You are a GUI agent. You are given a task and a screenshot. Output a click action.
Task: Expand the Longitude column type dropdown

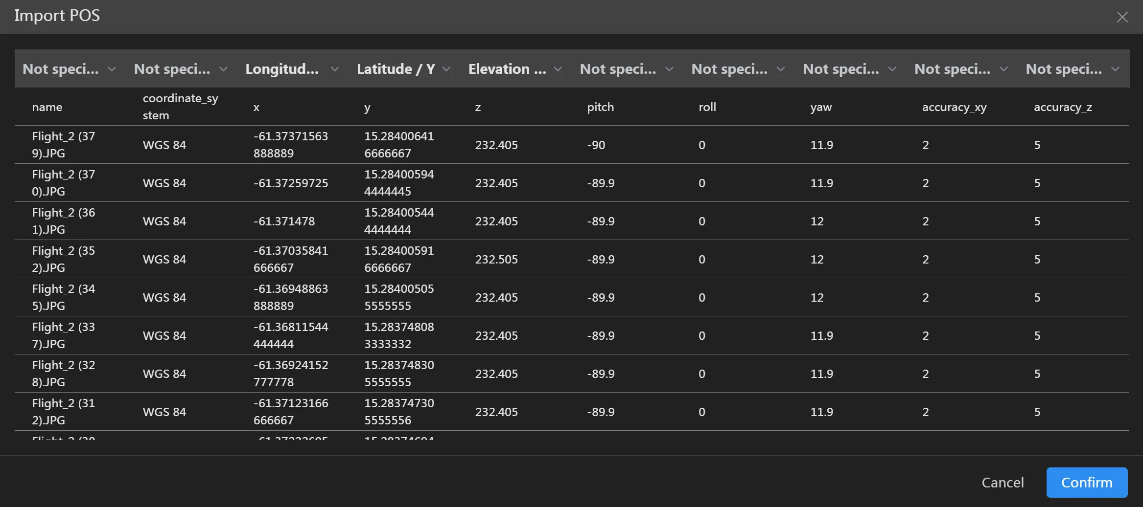click(x=292, y=69)
